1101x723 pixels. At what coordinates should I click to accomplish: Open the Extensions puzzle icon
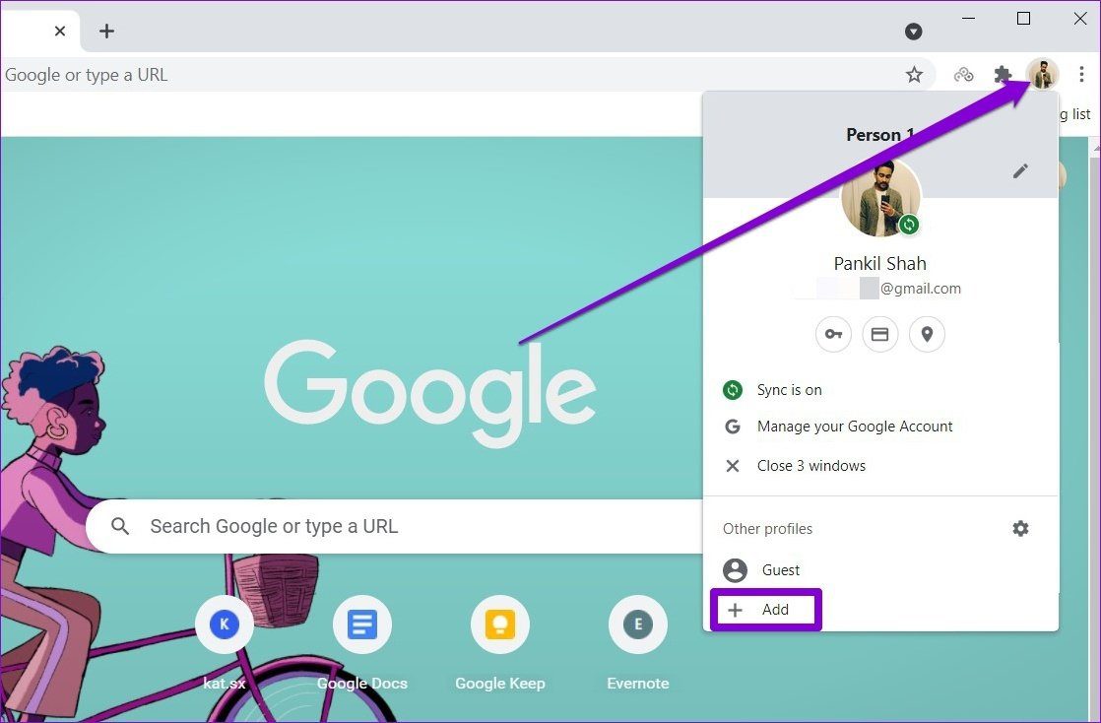[1003, 75]
